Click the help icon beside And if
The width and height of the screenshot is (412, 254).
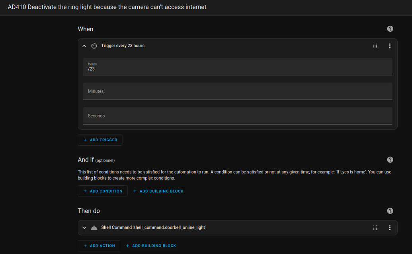pyautogui.click(x=390, y=160)
